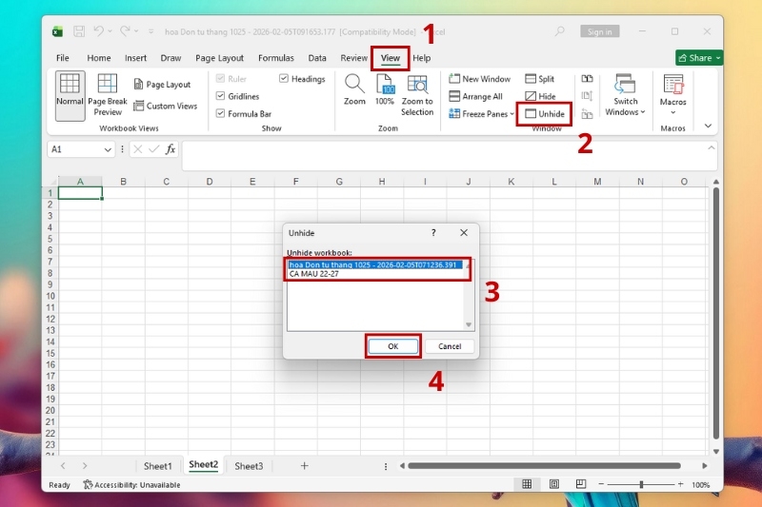Toggle the Gridlines checkbox

pos(221,96)
